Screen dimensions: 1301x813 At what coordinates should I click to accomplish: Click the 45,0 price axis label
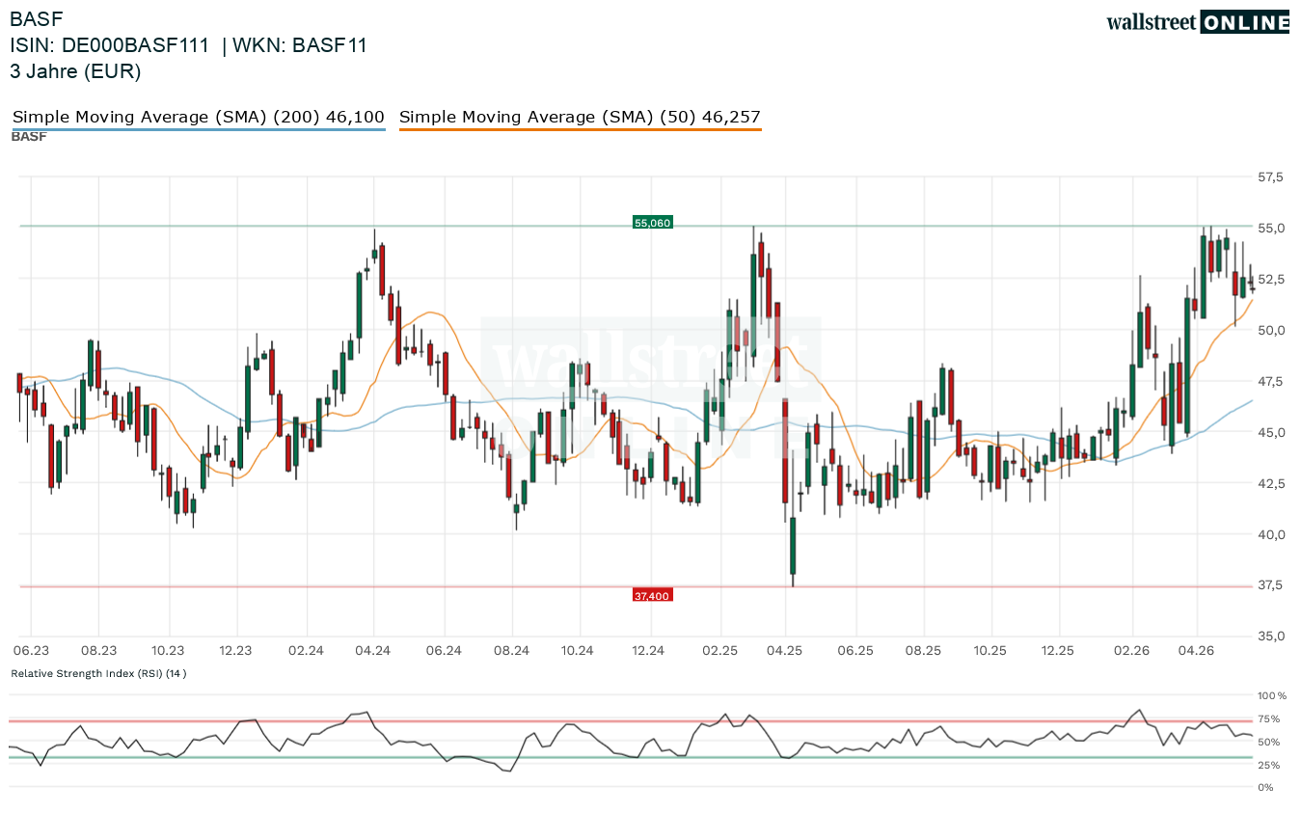pyautogui.click(x=1270, y=433)
